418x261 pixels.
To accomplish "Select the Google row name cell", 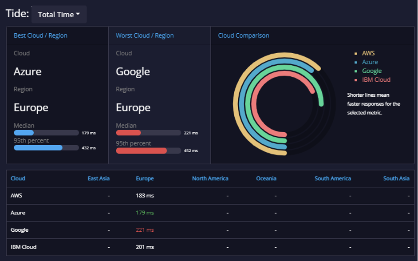I will (x=20, y=230).
